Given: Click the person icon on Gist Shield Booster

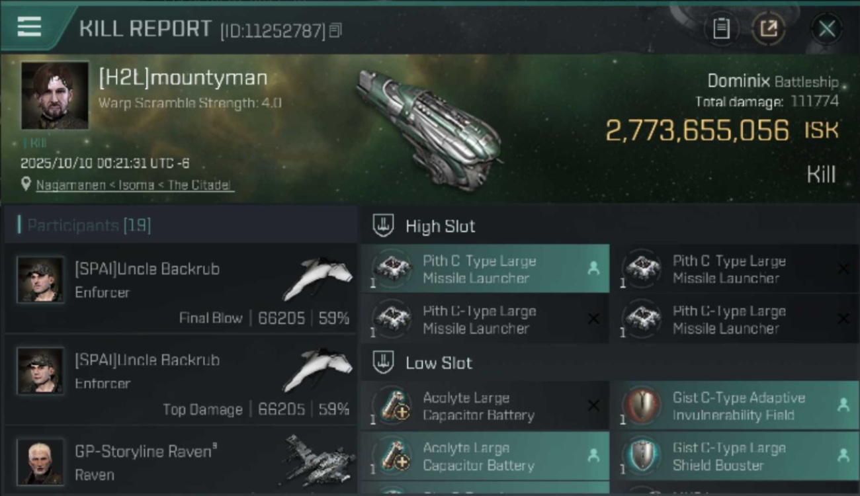Looking at the screenshot, I should coord(843,455).
